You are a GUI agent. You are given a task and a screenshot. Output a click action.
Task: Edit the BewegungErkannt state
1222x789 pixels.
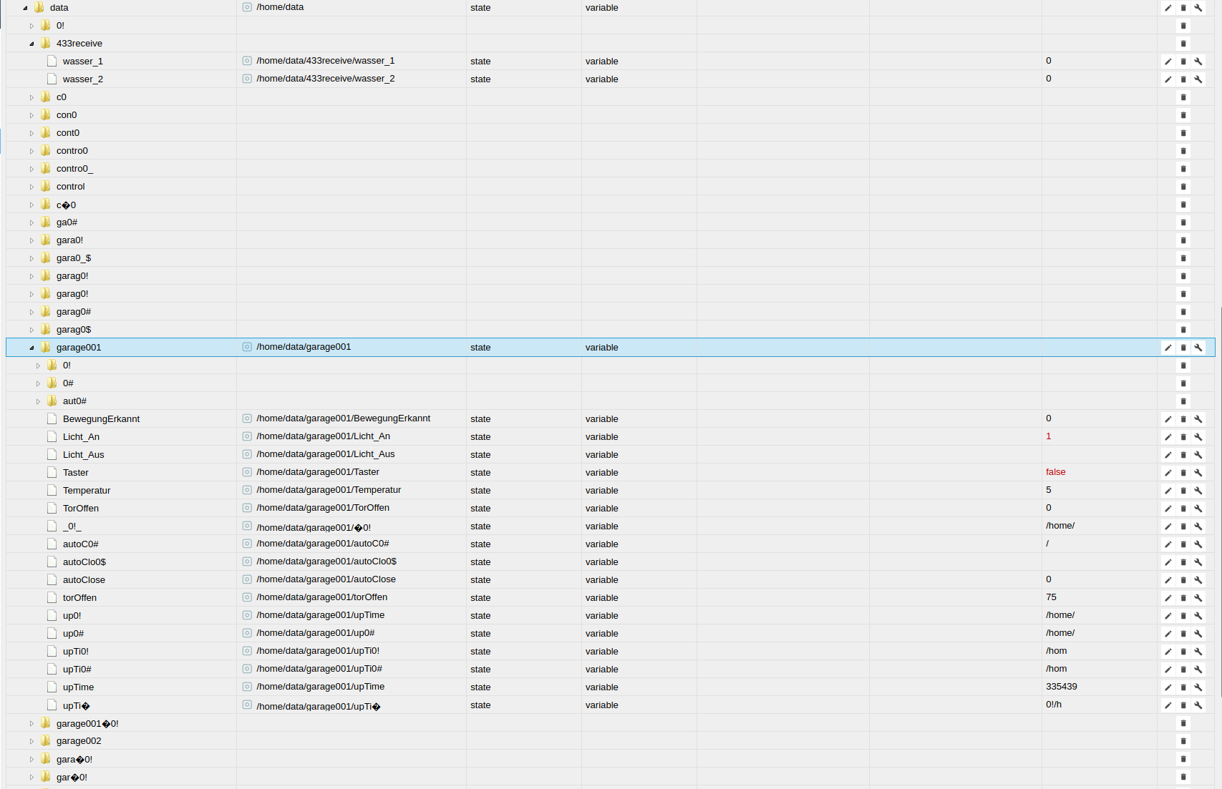click(x=1168, y=419)
